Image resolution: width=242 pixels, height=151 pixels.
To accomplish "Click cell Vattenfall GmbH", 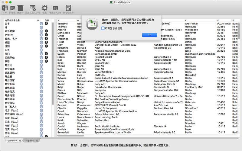I will 104,72.
